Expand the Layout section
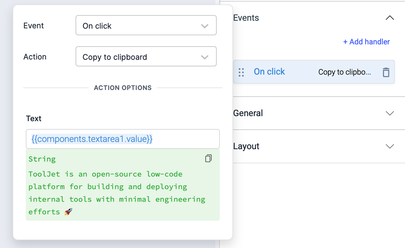 tap(390, 146)
